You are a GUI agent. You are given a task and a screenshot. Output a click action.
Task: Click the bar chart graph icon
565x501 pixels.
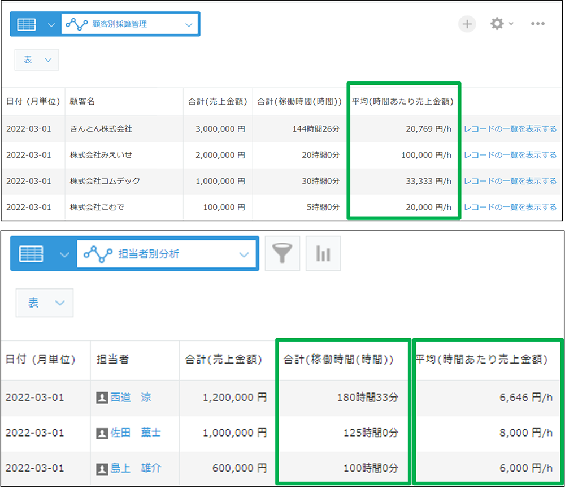[x=323, y=254]
